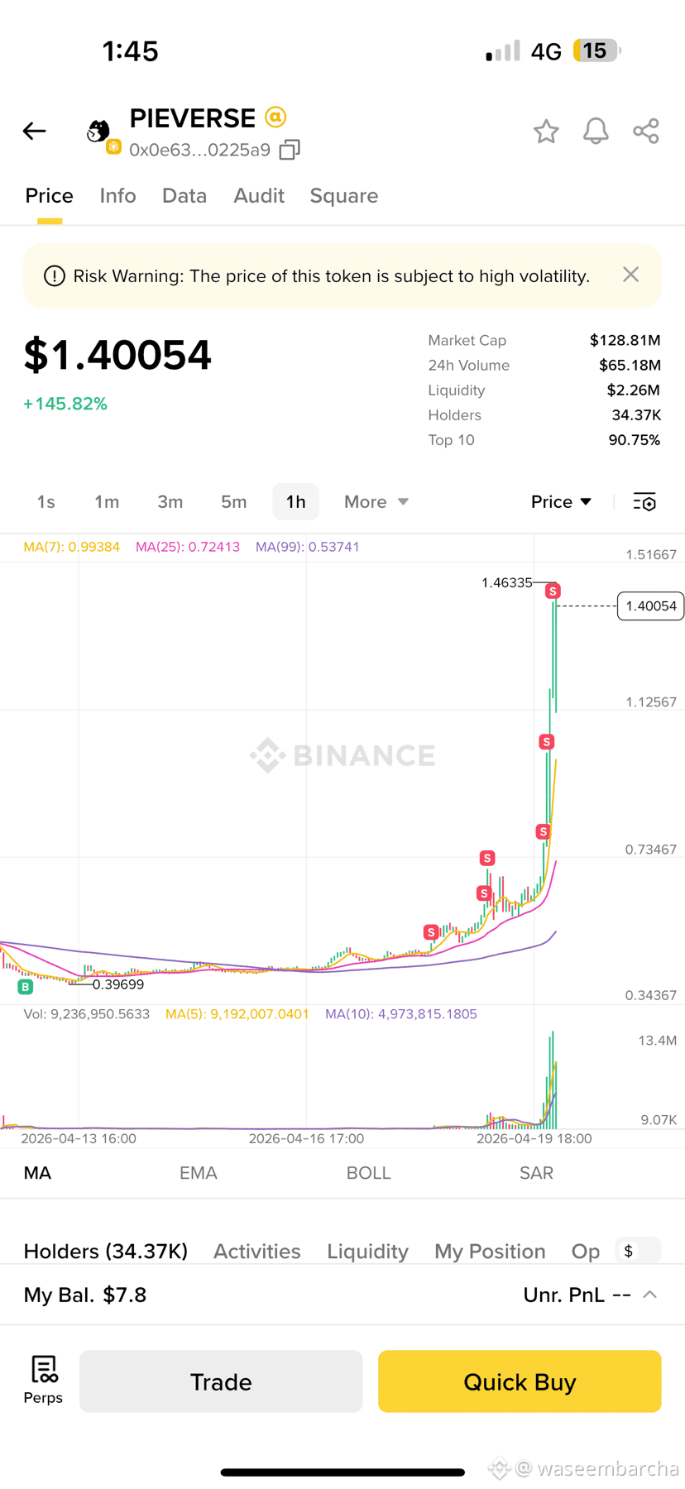
Task: Switch to the Data tab
Action: pos(184,196)
